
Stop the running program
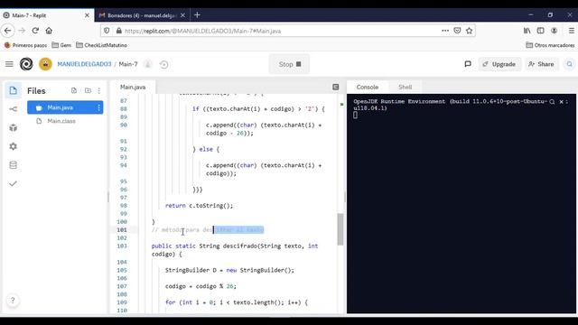[289, 64]
